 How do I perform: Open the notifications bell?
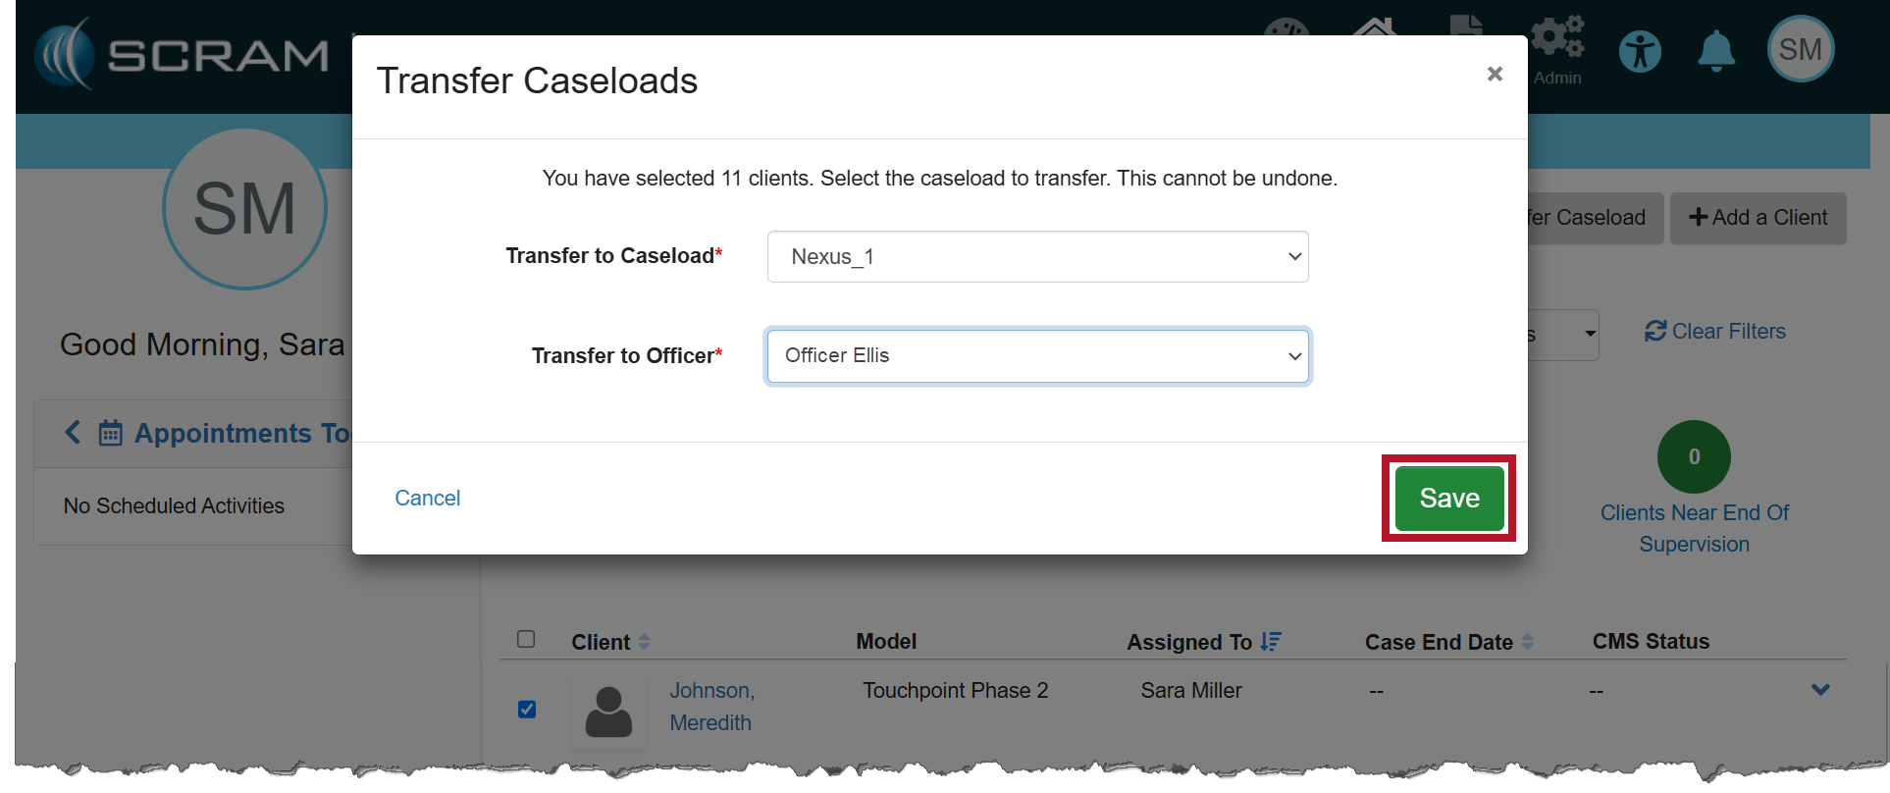point(1715,51)
